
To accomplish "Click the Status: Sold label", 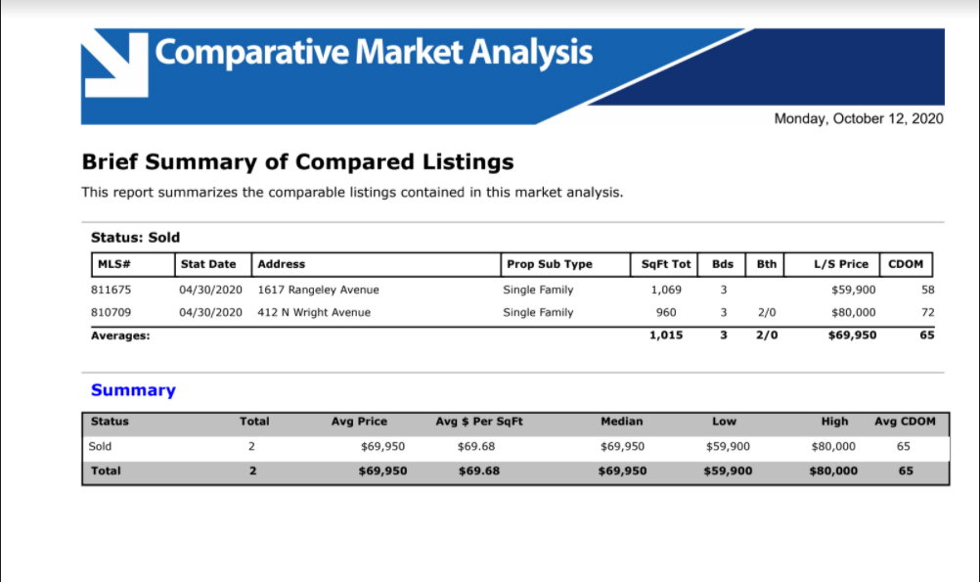I will pos(135,238).
